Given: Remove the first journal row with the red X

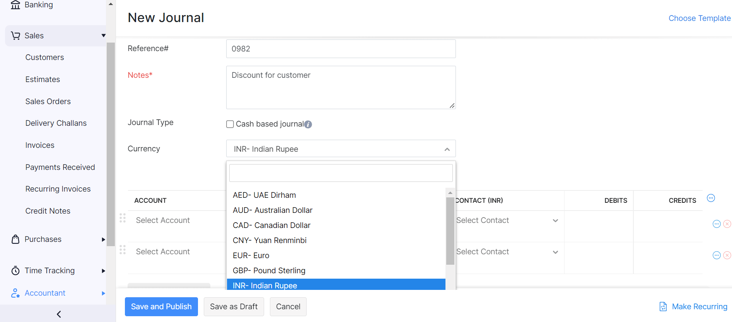Looking at the screenshot, I should pyautogui.click(x=727, y=224).
